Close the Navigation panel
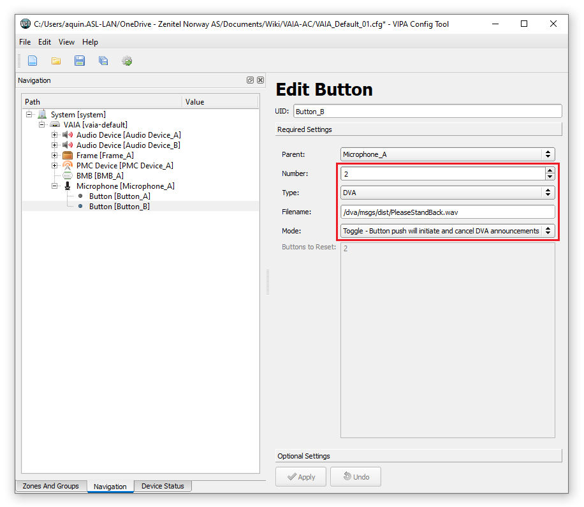The height and width of the screenshot is (507, 584). (x=260, y=80)
